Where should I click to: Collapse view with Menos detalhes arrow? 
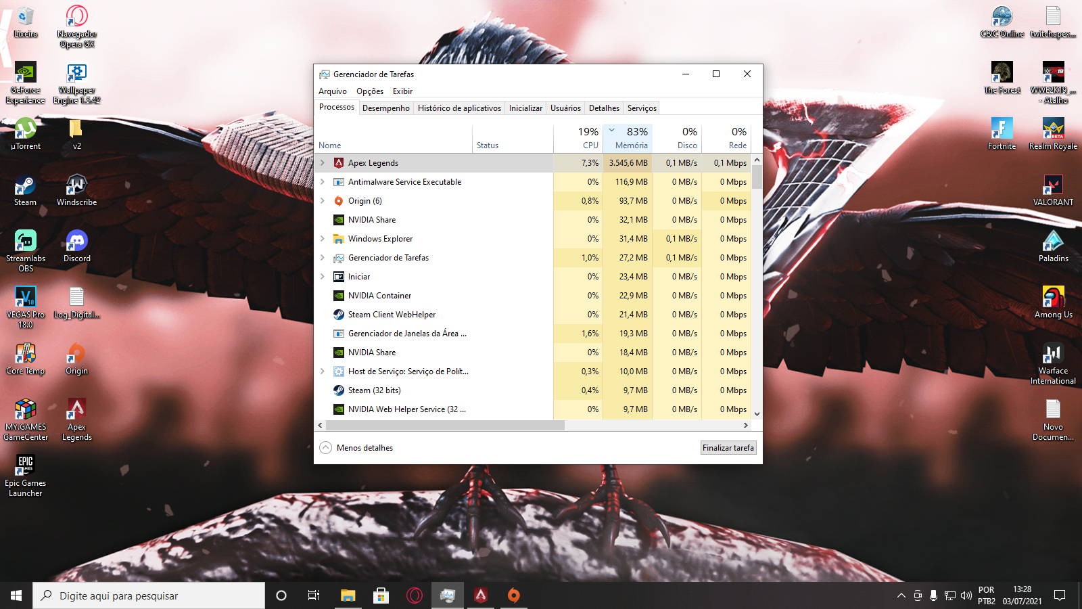326,448
